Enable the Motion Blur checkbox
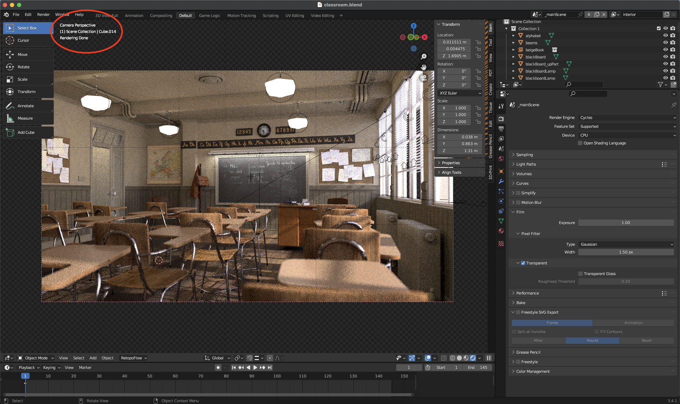680x404 pixels. click(x=518, y=203)
